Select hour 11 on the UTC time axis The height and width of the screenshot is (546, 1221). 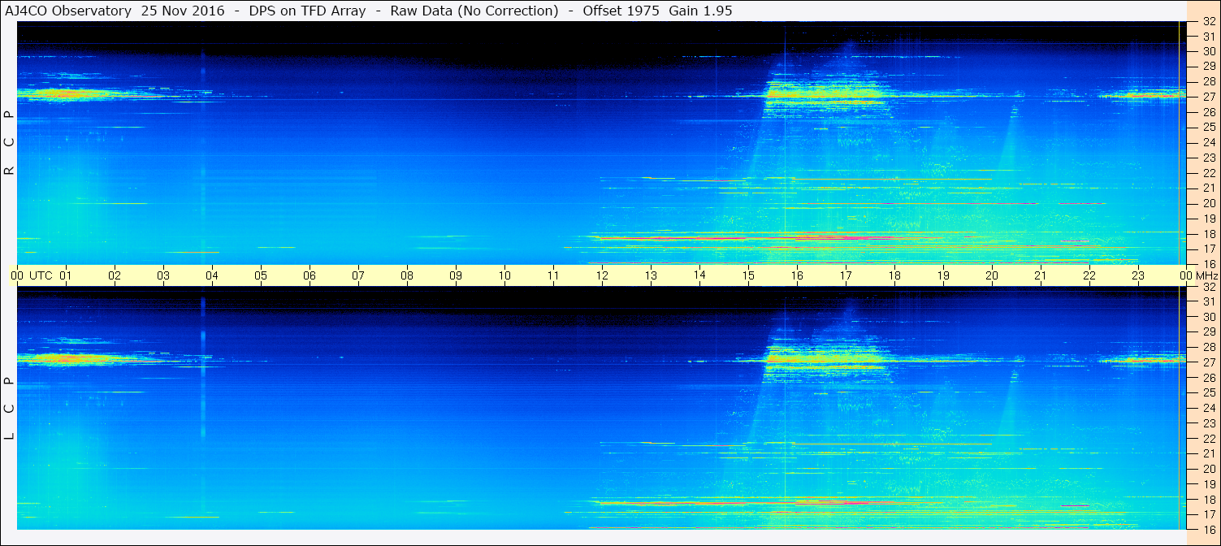pyautogui.click(x=553, y=275)
